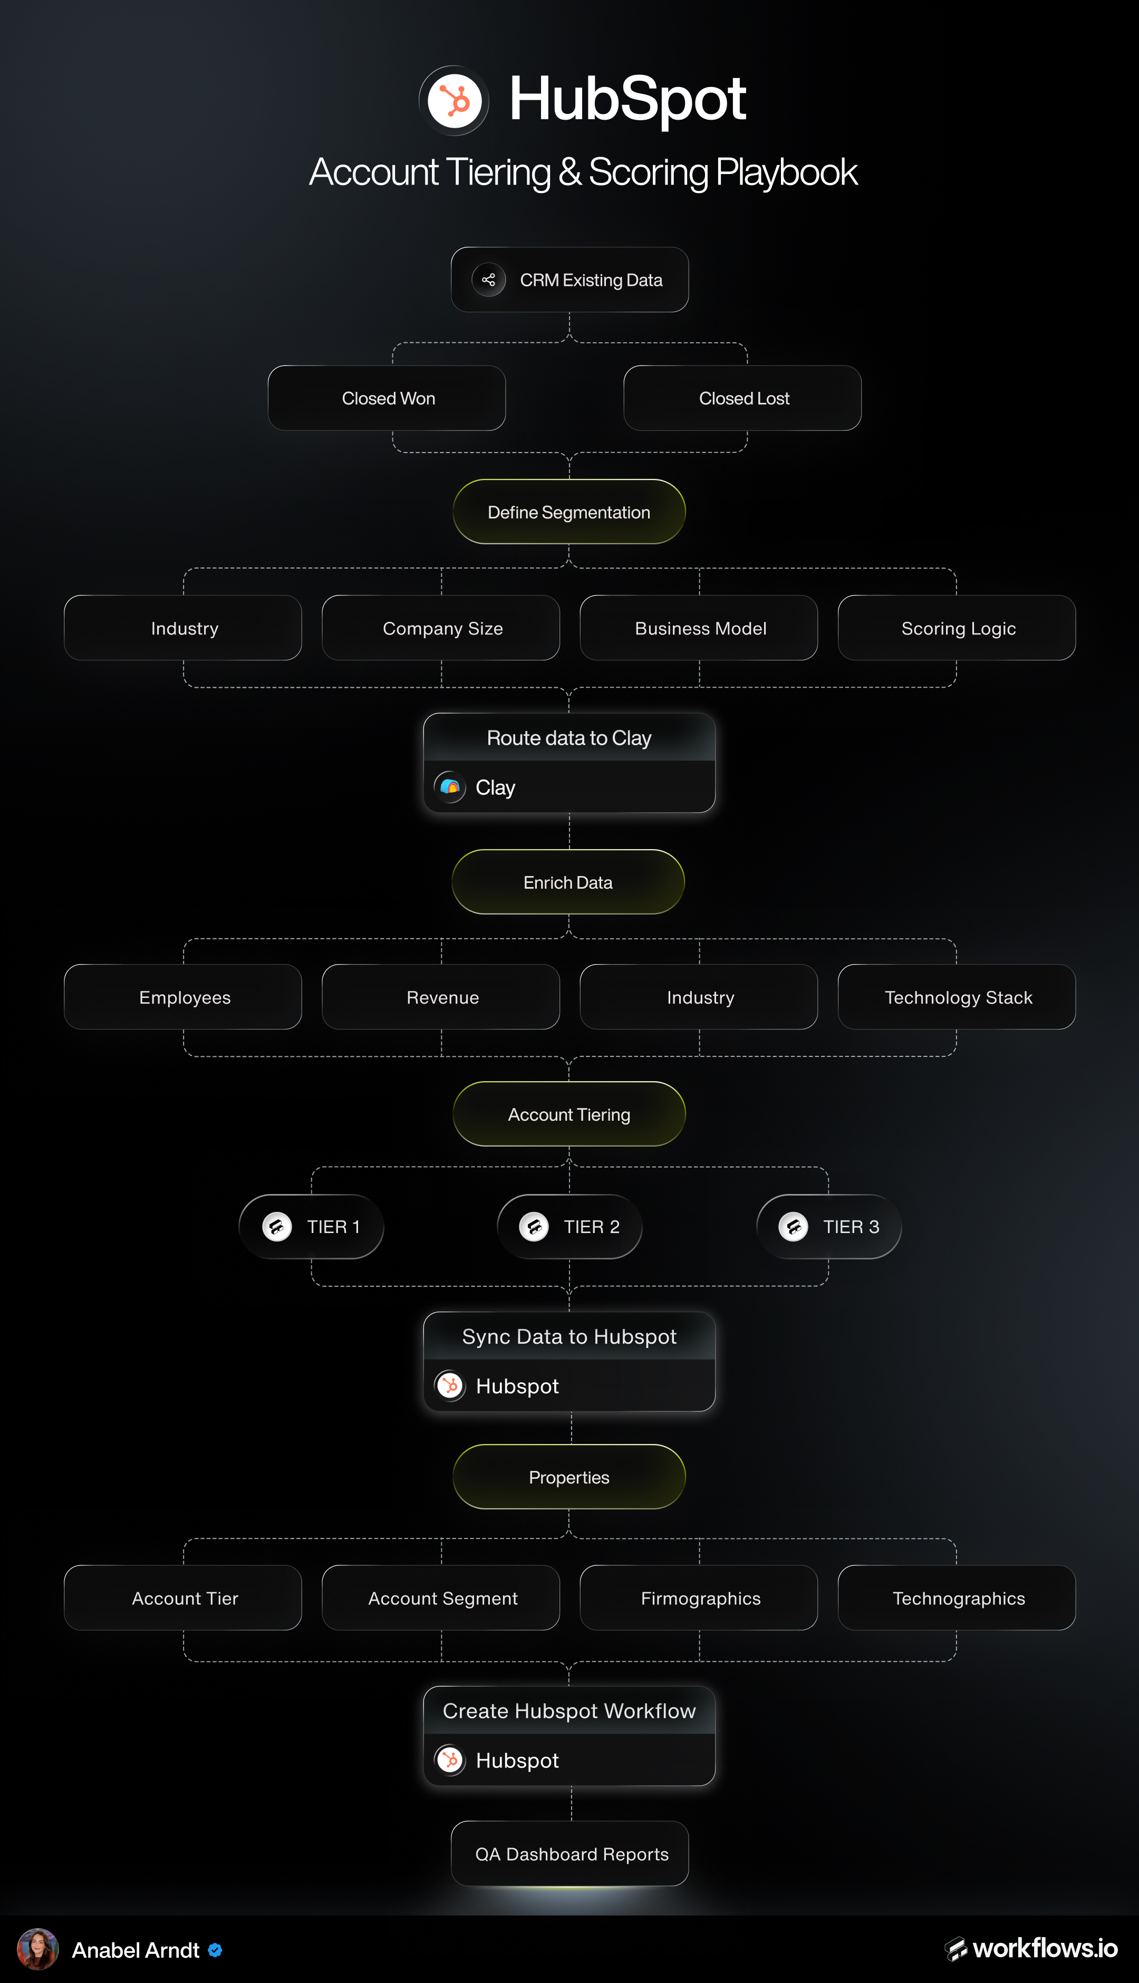This screenshot has height=1983, width=1139.
Task: Select the Scoring Logic box
Action: coord(957,628)
